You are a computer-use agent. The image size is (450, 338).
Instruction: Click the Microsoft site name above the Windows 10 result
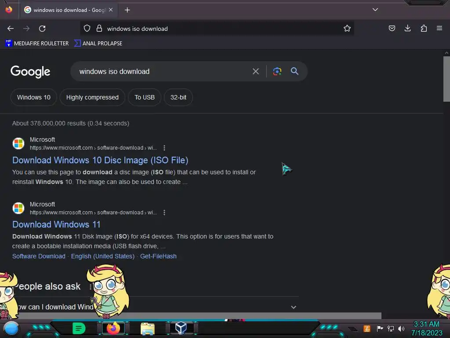pyautogui.click(x=43, y=140)
